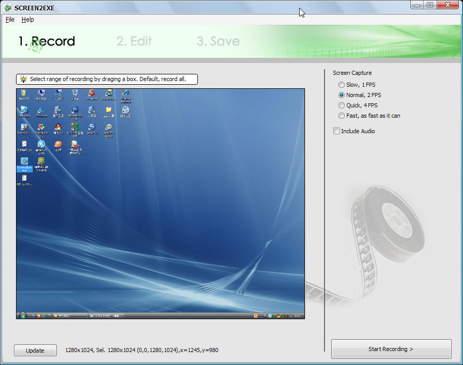Enable the Include Audio checkbox

pos(337,131)
